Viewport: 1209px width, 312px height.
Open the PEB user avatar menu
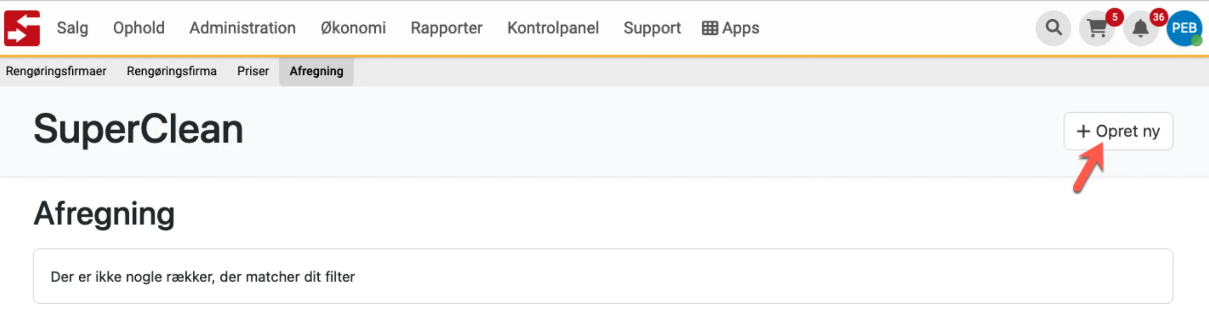coord(1184,28)
